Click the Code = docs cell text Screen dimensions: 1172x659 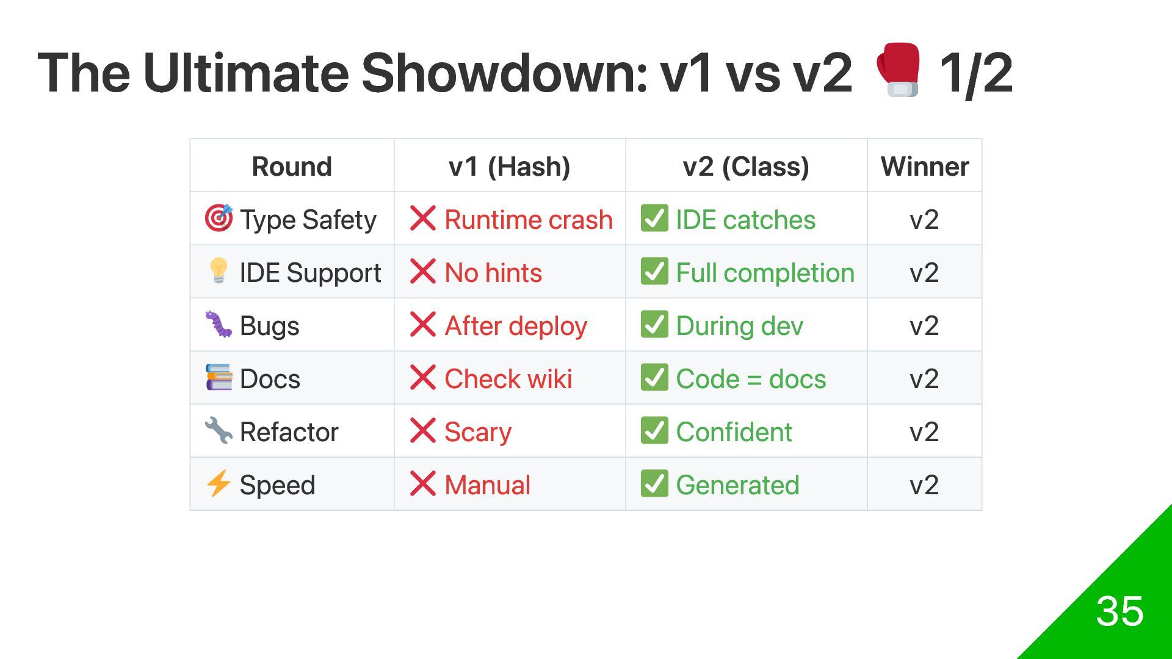click(751, 378)
